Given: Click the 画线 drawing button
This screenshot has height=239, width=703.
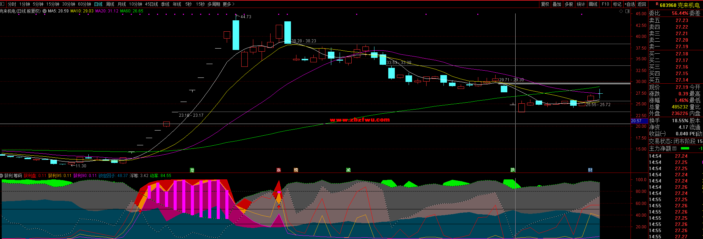Looking at the screenshot, I should click(x=593, y=4).
